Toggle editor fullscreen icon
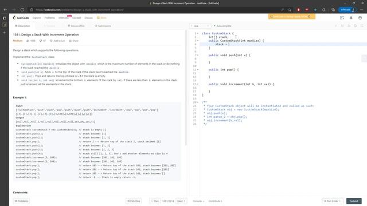The height and width of the screenshot is (206, 367). 362,26
